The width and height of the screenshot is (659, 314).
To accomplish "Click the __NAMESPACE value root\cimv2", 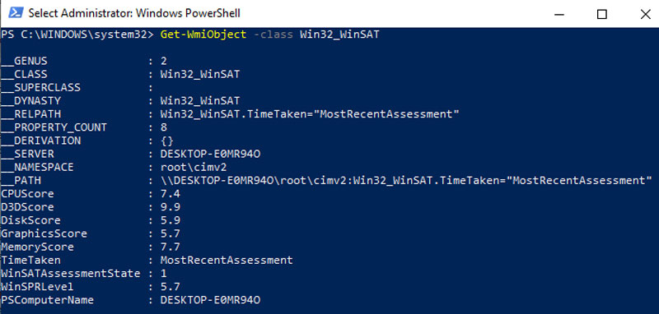I will (x=194, y=167).
